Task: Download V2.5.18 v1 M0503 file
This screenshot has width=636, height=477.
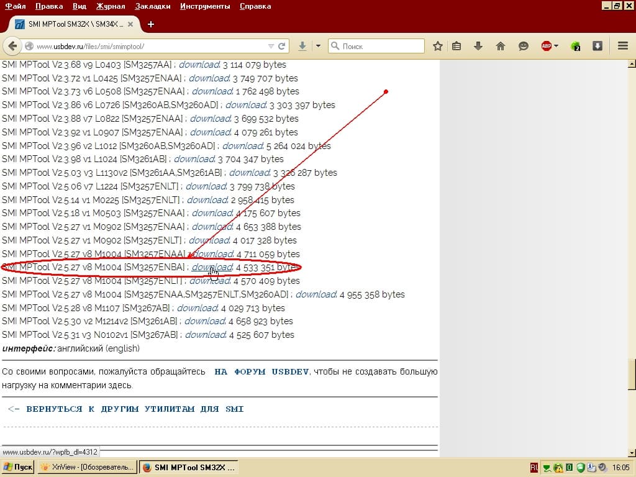Action: coord(212,213)
